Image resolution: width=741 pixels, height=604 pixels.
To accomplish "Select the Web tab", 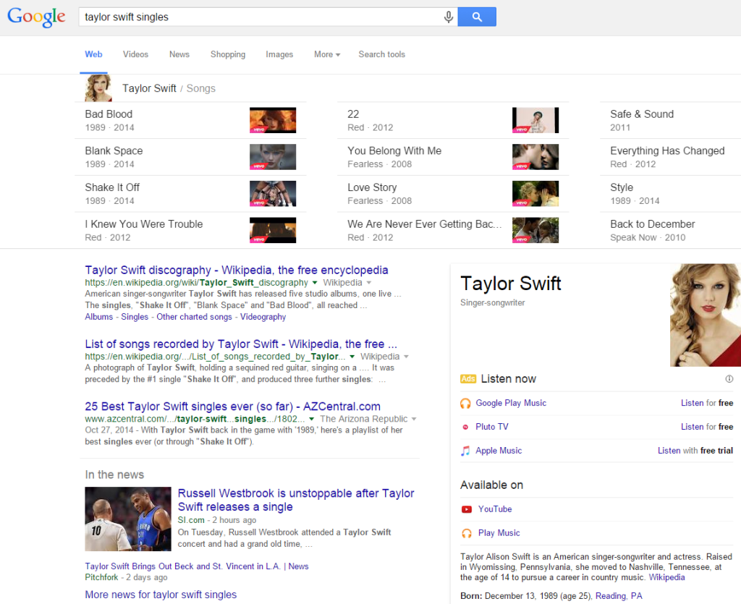I will [93, 54].
